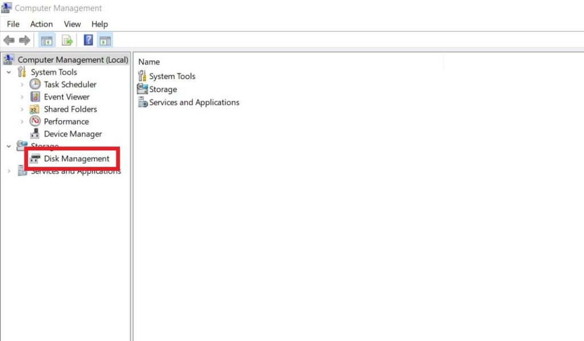Screen dimensions: 584x341
Task: Open the View menu
Action: (72, 24)
